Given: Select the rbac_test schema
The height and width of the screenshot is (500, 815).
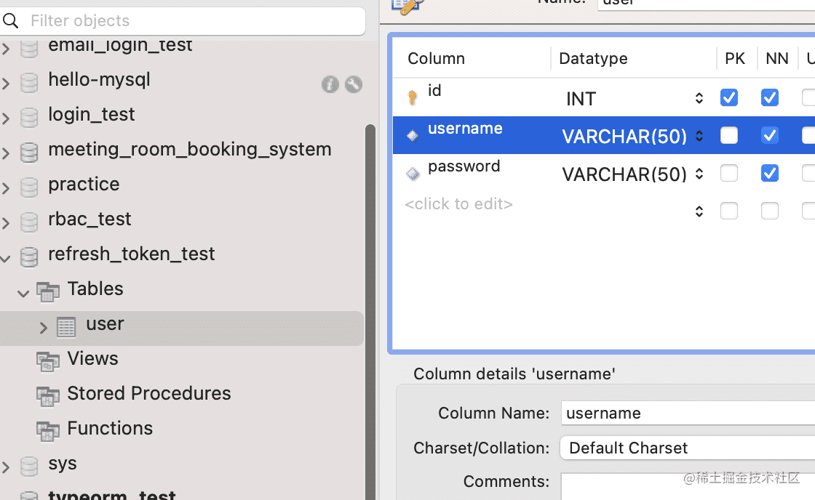Looking at the screenshot, I should point(90,219).
